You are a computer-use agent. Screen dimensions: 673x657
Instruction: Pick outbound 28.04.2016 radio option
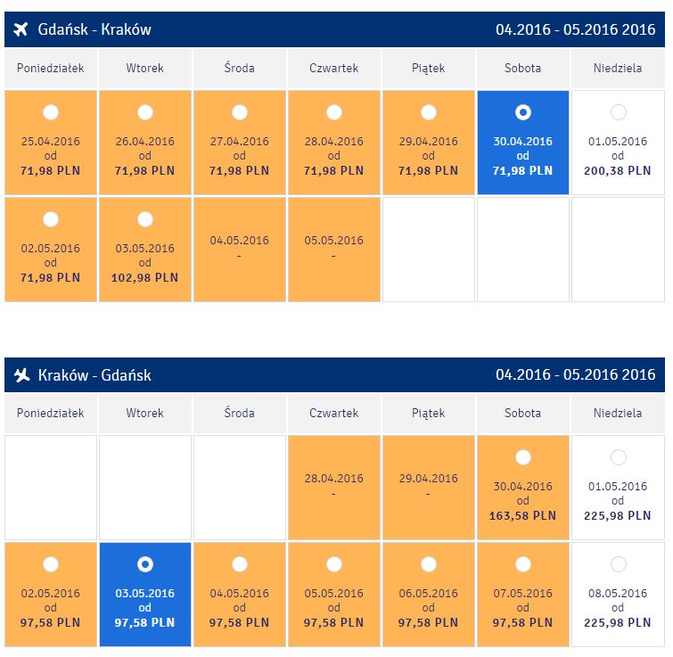(334, 112)
